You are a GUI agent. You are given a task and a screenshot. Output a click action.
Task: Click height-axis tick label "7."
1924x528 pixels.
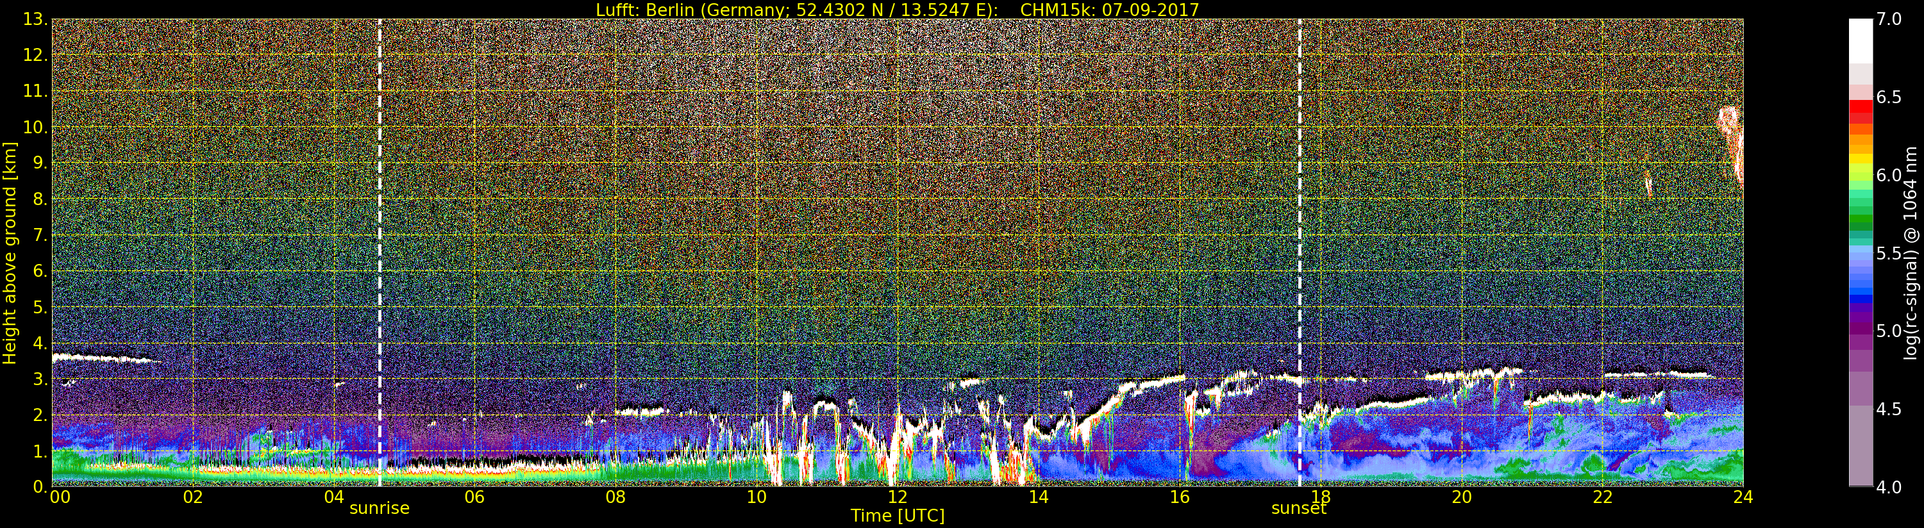(x=41, y=235)
